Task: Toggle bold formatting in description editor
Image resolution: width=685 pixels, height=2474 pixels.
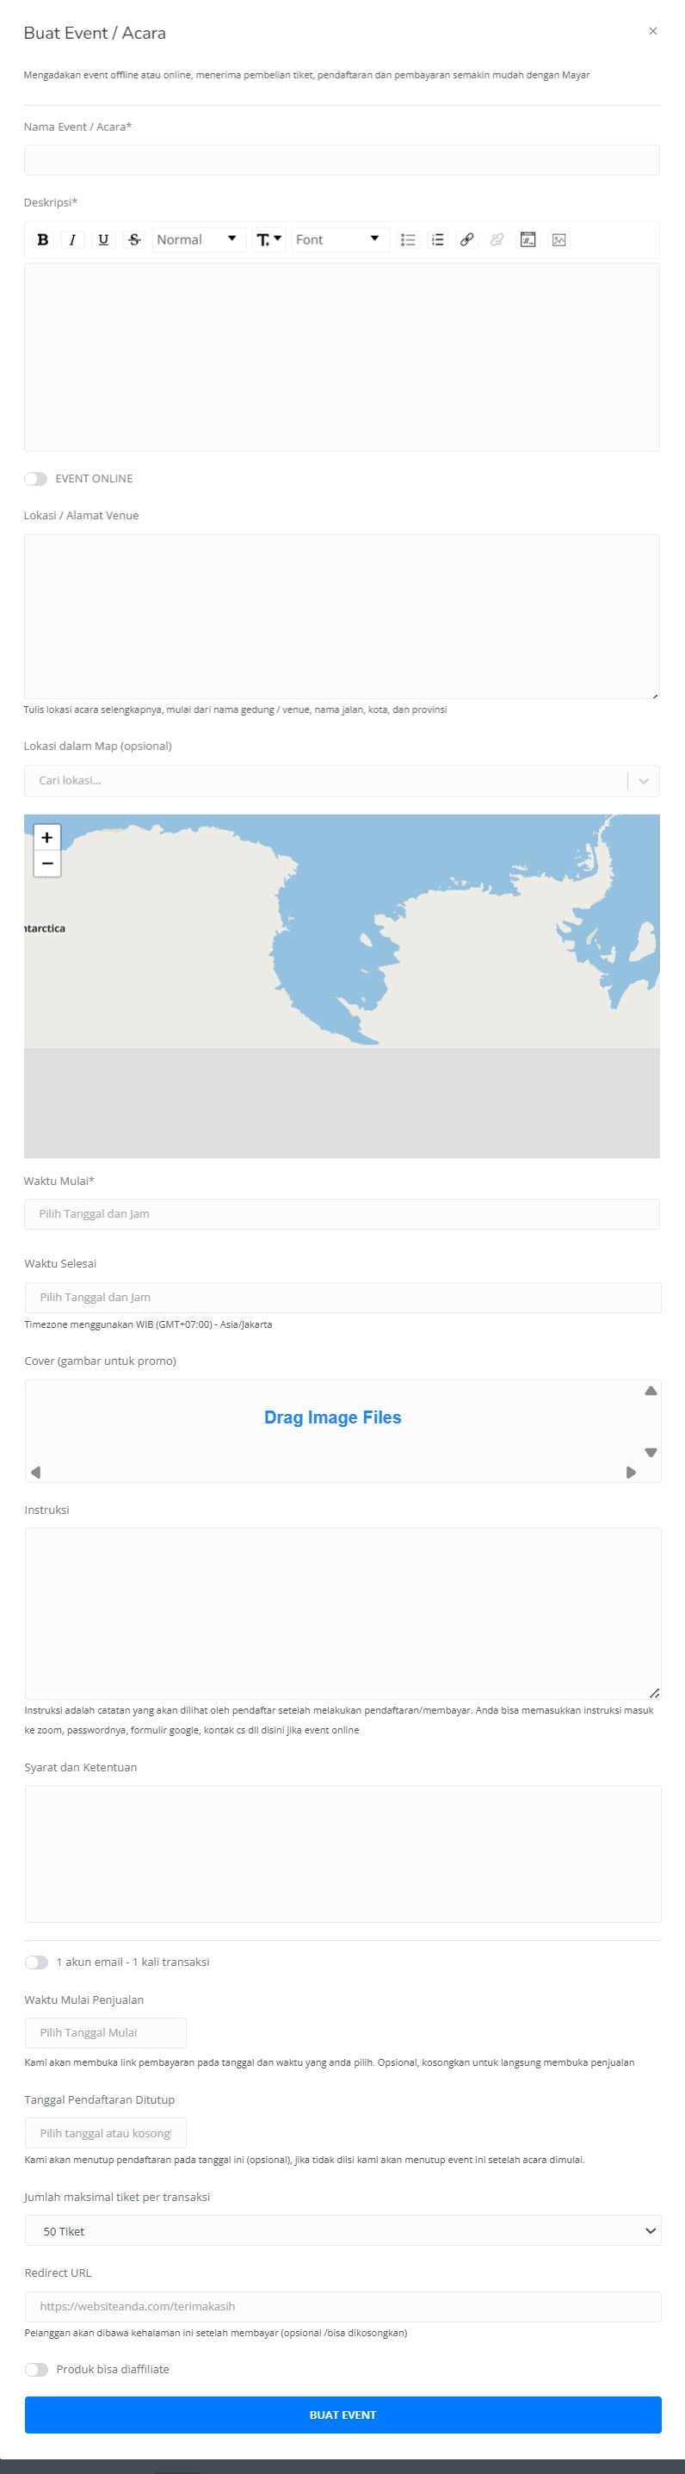Action: 42,240
